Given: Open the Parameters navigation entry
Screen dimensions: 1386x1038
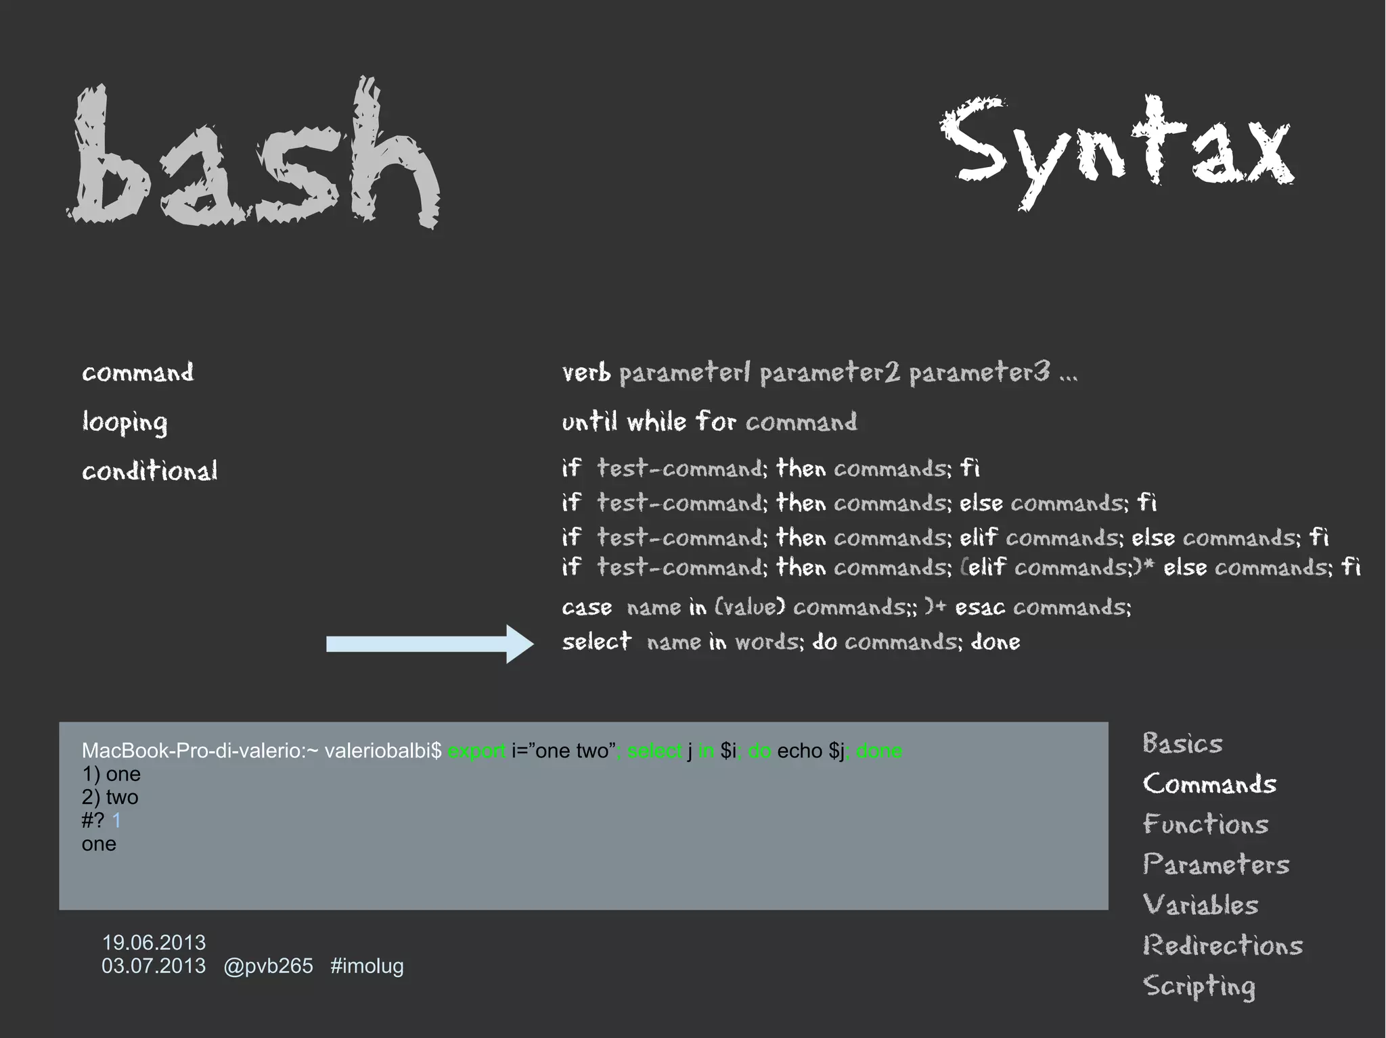Looking at the screenshot, I should pyautogui.click(x=1216, y=864).
